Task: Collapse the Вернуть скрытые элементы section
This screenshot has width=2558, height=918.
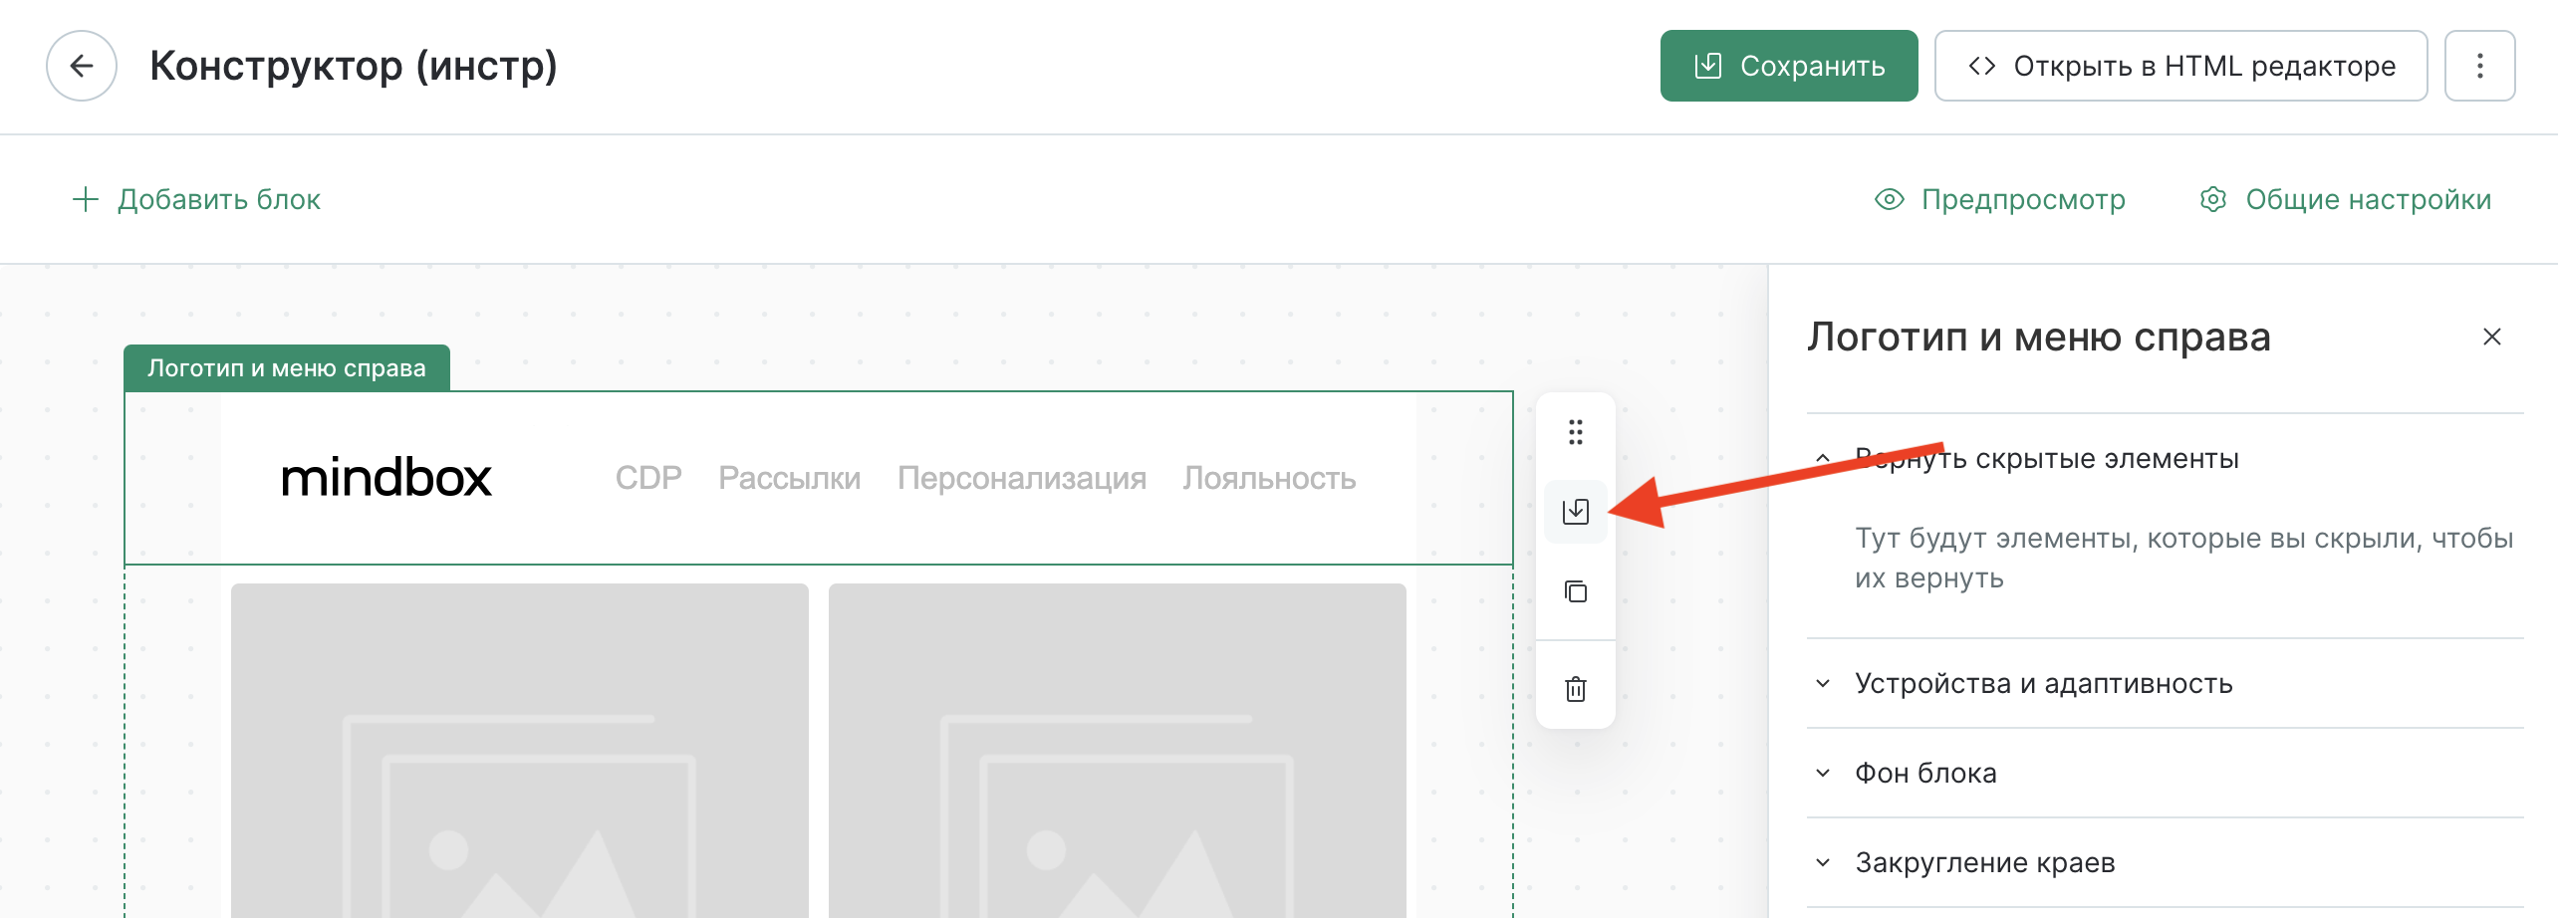Action: point(2166,459)
